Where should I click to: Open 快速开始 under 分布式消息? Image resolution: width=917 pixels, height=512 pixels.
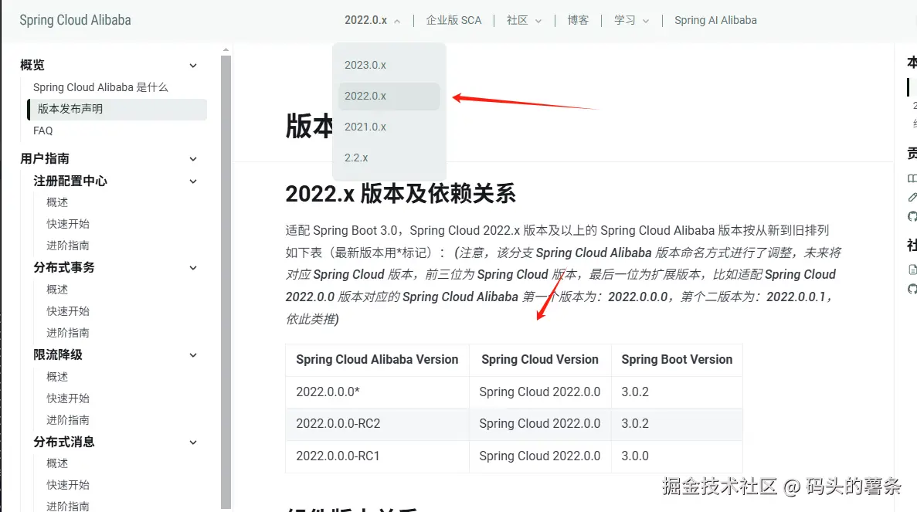coord(68,484)
